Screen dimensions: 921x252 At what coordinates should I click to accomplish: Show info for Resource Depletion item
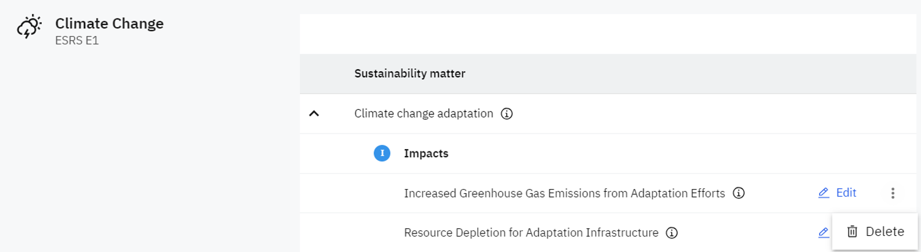[x=672, y=233]
